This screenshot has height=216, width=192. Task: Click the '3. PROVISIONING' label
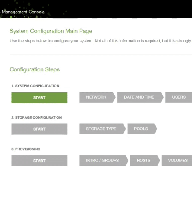pos(26,149)
